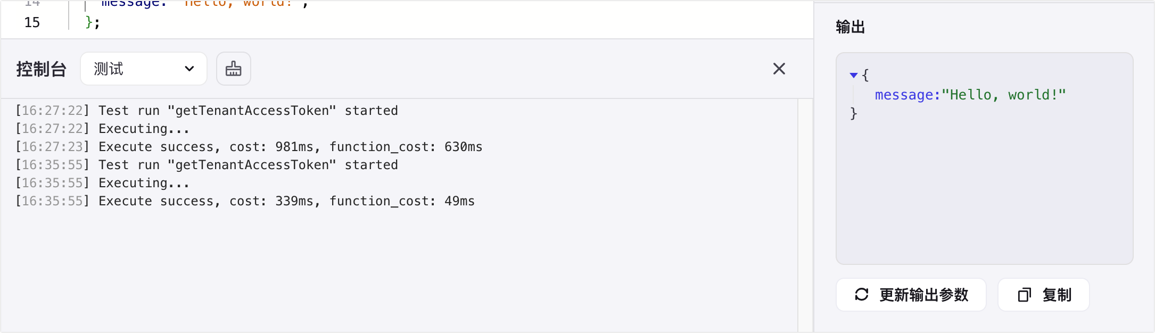Screen dimensions: 1155x333
Task: Click the 输出 panel heading
Action: [x=850, y=27]
